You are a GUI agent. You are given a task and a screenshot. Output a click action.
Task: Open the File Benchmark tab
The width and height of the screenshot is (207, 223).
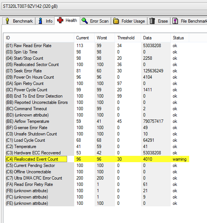click(189, 21)
